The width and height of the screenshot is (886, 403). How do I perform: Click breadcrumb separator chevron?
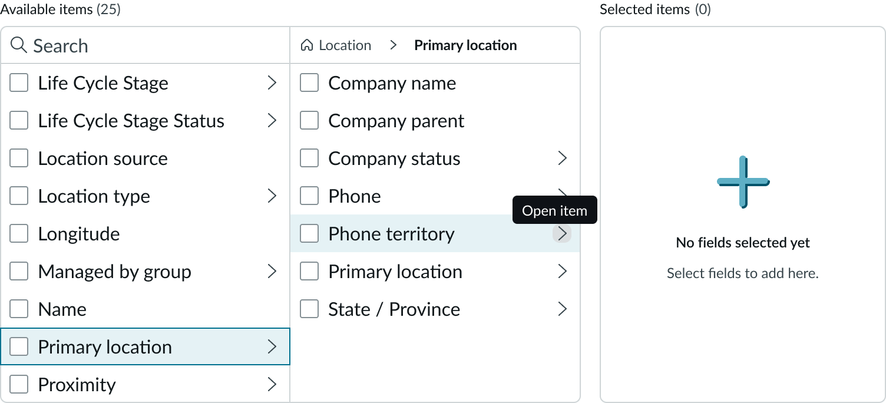point(394,45)
